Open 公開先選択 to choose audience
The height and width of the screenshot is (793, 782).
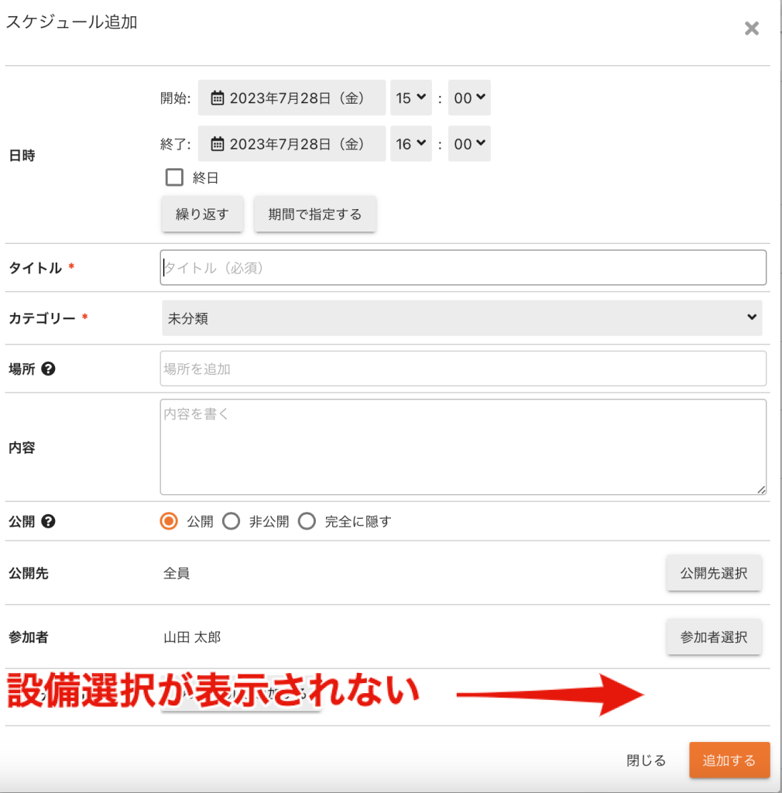click(713, 574)
